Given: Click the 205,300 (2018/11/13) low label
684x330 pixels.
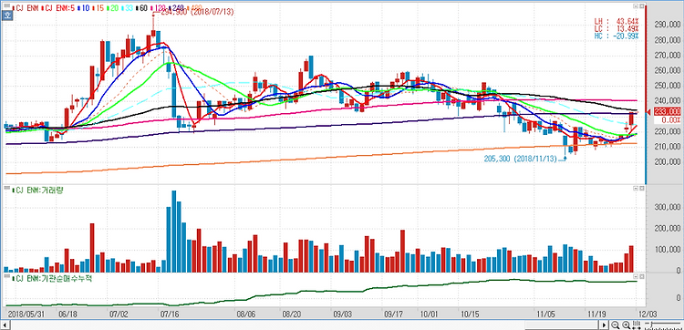Looking at the screenshot, I should [521, 159].
